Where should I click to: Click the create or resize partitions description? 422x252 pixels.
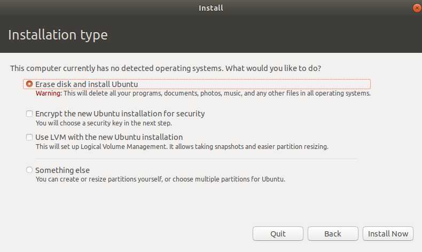(x=160, y=179)
